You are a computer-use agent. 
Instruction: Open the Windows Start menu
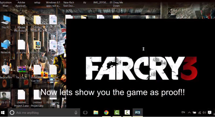pyautogui.click(x=3, y=113)
